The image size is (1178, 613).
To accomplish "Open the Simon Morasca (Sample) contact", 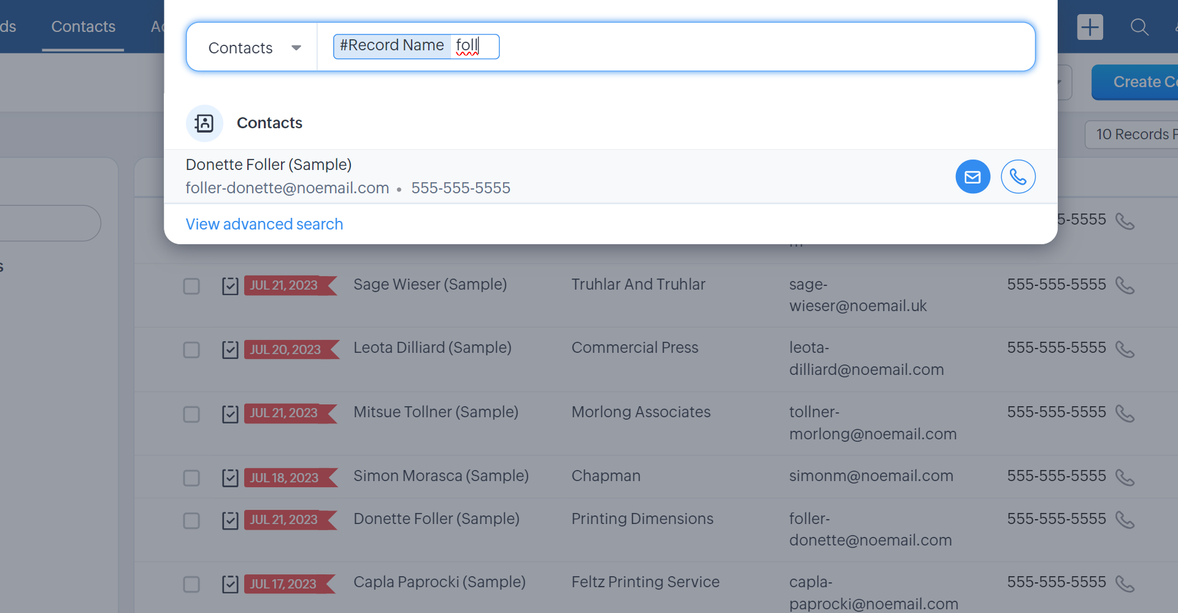I will coord(441,476).
